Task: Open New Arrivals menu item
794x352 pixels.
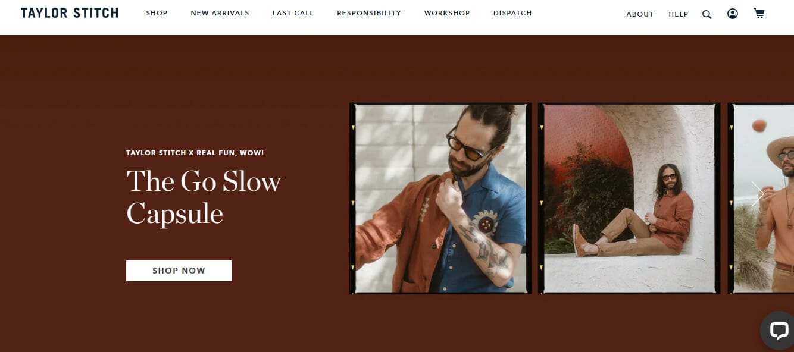Action: click(220, 13)
